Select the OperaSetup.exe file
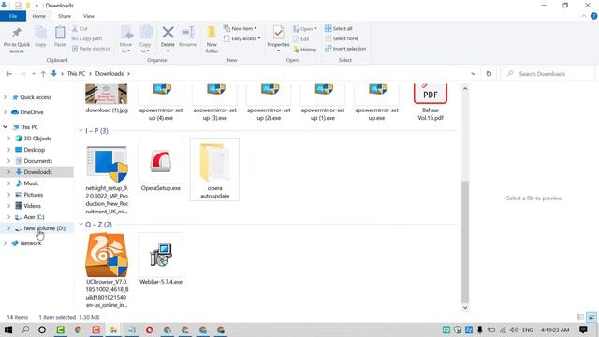599x337 pixels. coord(160,166)
